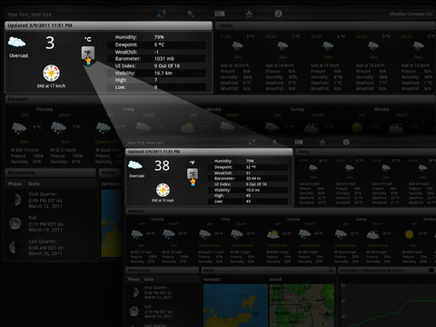Open the search magnifier in the Celsius screen
This screenshot has width=436, height=327.
191,14
